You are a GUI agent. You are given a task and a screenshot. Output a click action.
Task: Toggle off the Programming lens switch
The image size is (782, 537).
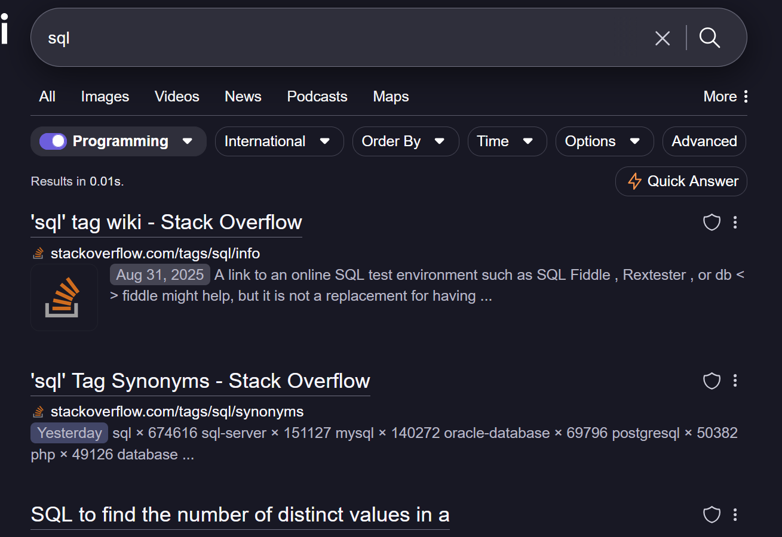point(53,141)
